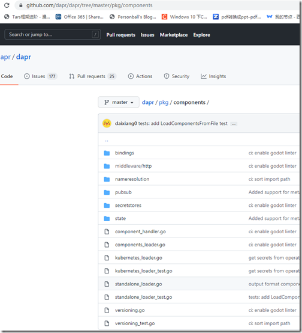This screenshot has height=333, width=302.
Task: Expand commit message ellipsis button
Action: 234,124
